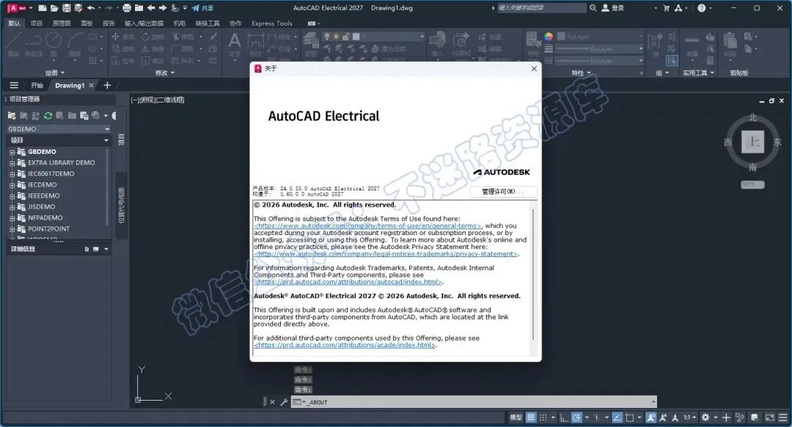
Task: Open the 报告 ribbon tab
Action: 109,23
